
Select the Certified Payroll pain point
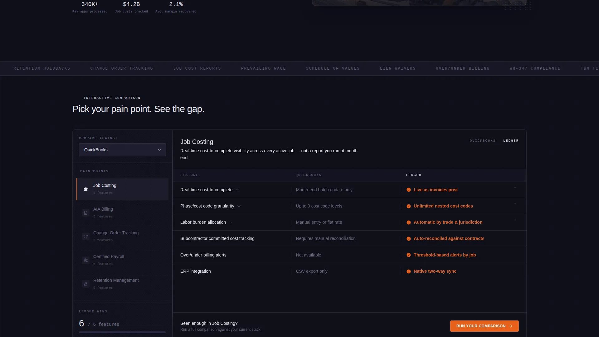coord(122,260)
